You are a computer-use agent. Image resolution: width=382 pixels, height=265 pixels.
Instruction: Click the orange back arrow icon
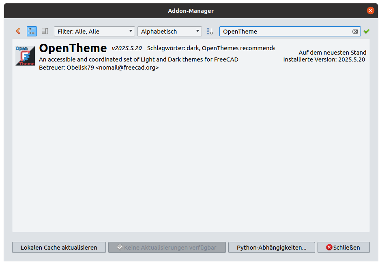(x=18, y=31)
